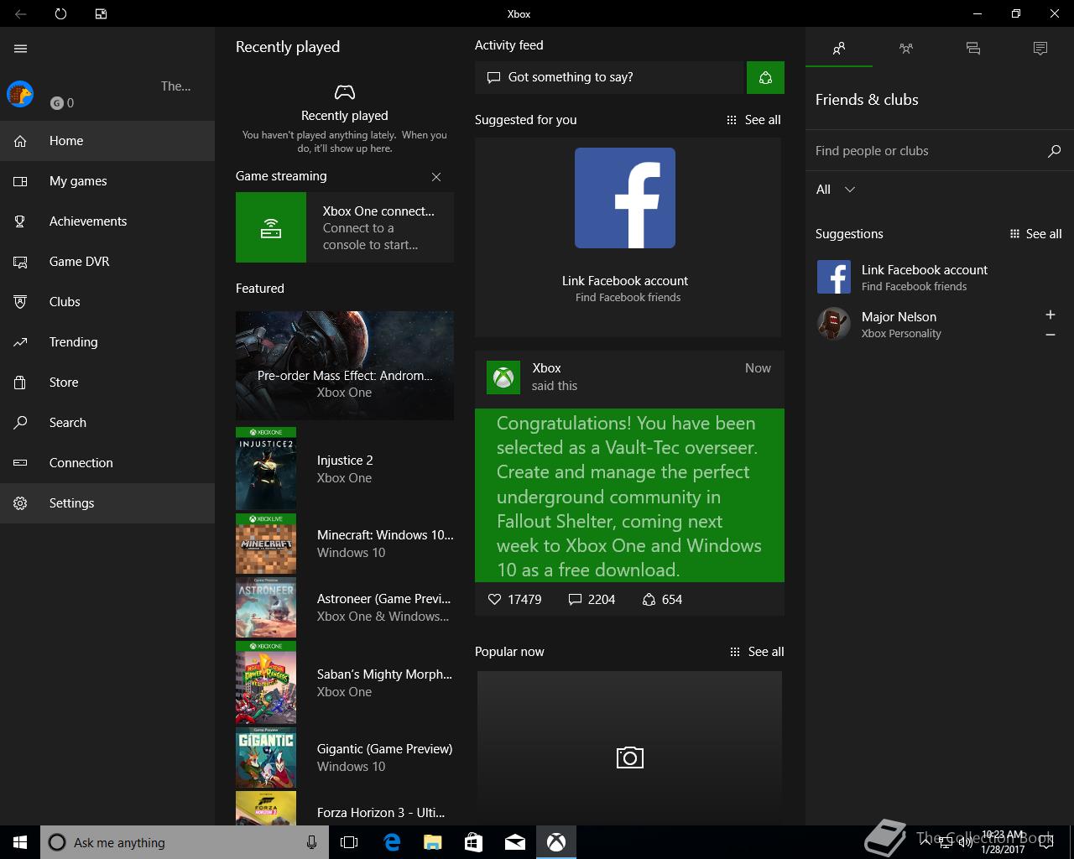Screen dimensions: 1074x859
Task: Click the refresh icon in title bar
Action: click(x=60, y=14)
